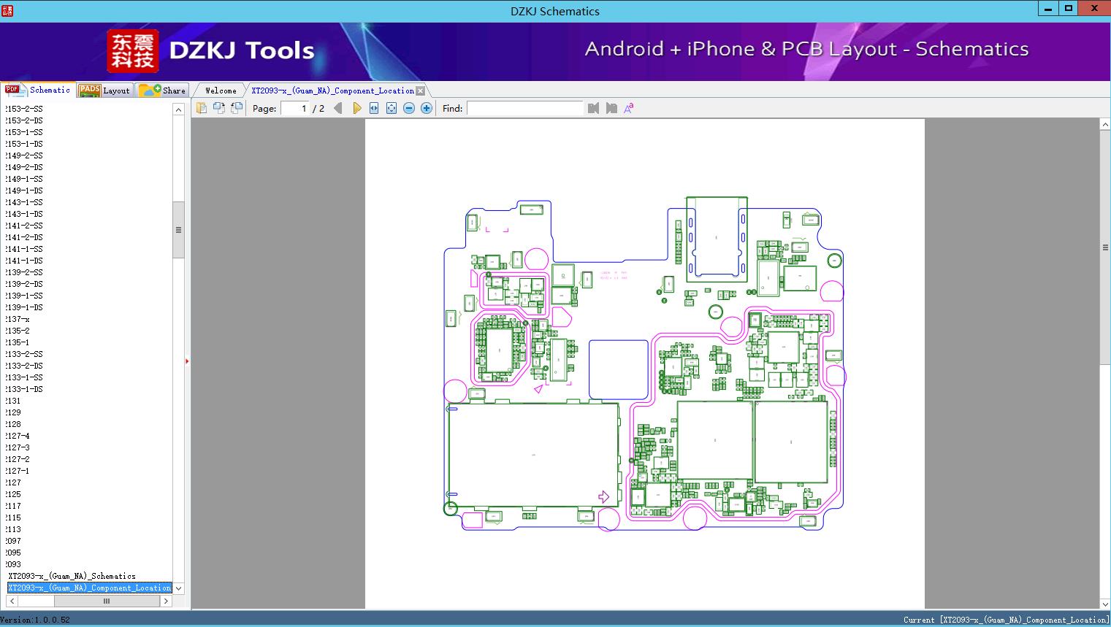
Task: Click the fit width icon
Action: pyautogui.click(x=374, y=108)
